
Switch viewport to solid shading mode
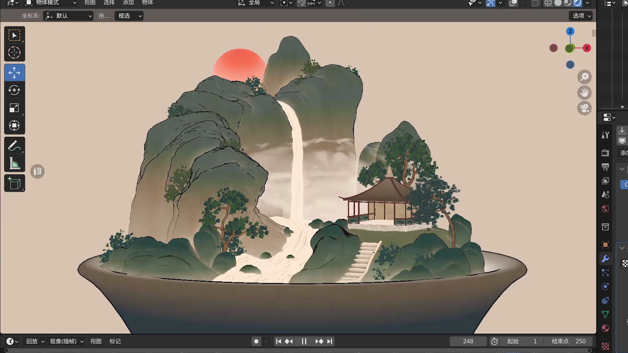click(x=558, y=3)
